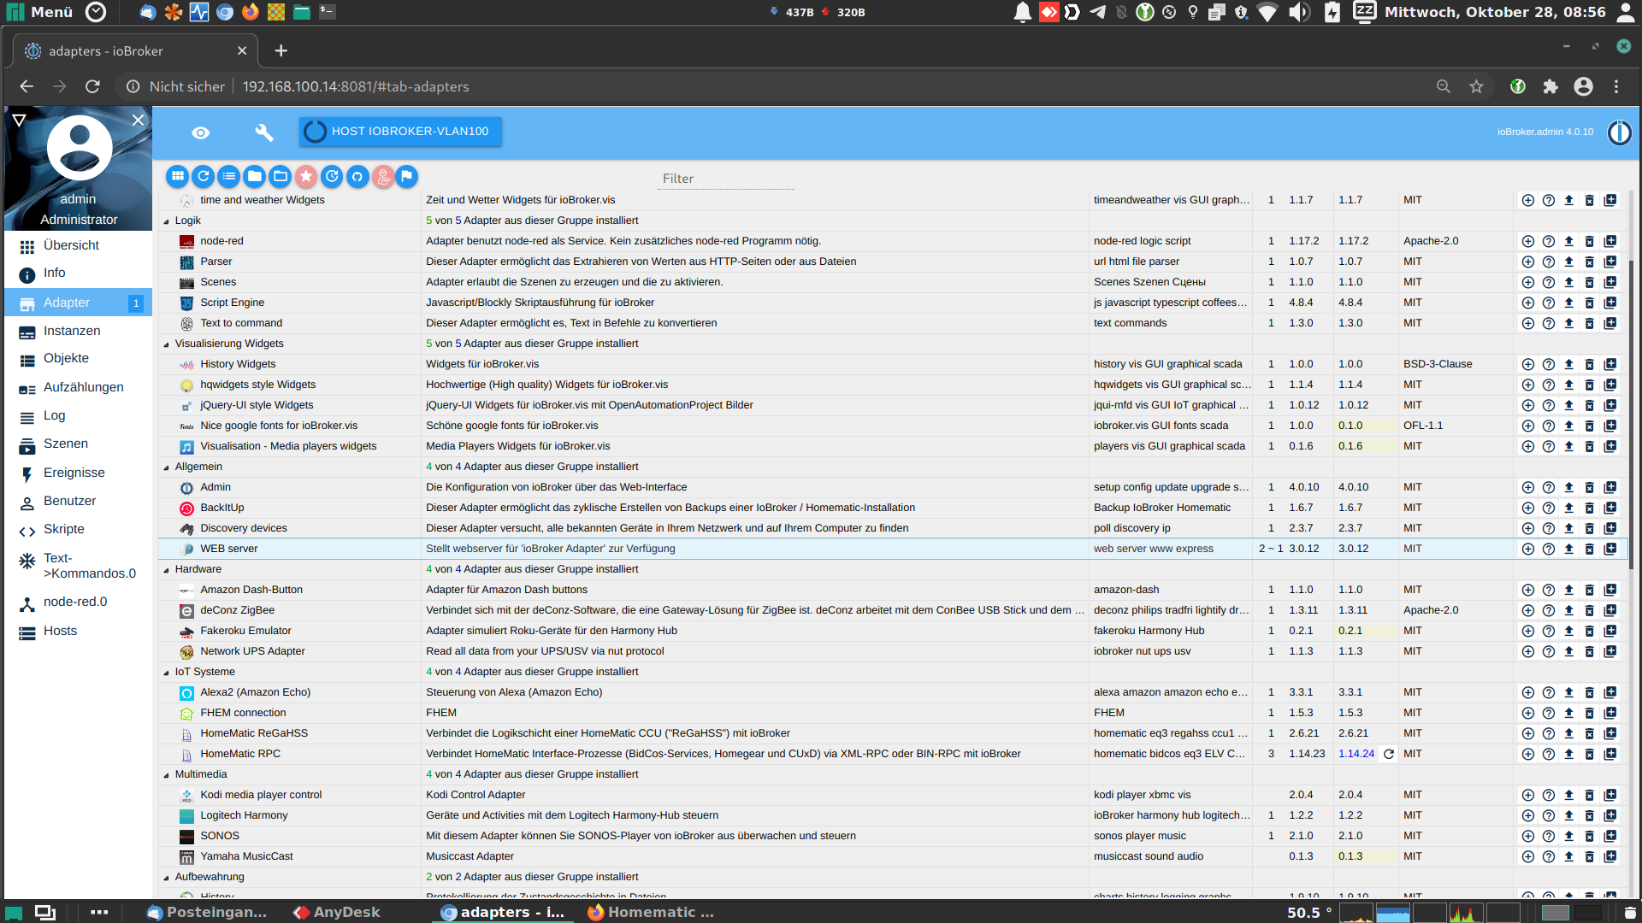Open Info page in sidebar

point(54,273)
